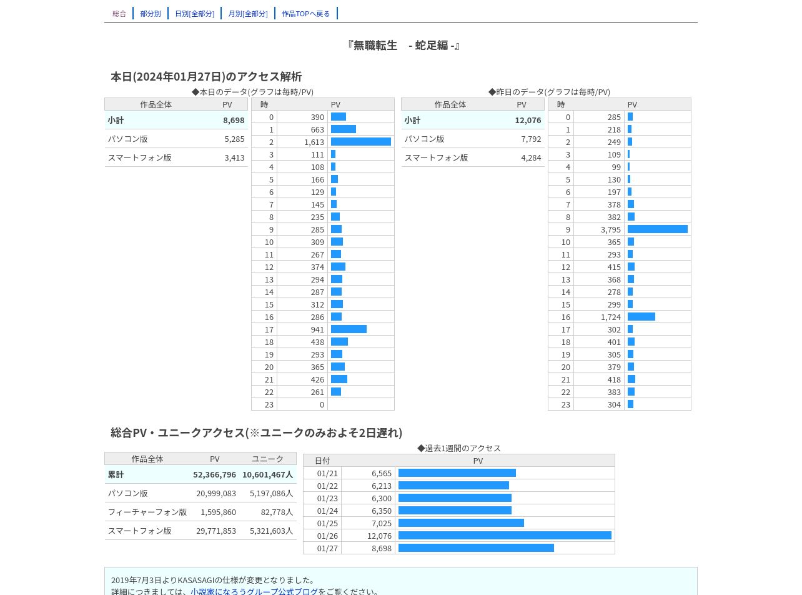Viewport: 802px width, 595px height.
Task: Select the フィーチャーフォン版 PV 1,595,860
Action: tap(218, 512)
